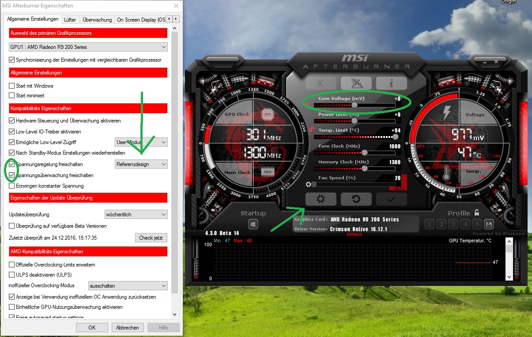
Task: Click the Check jetzt button
Action: point(151,238)
